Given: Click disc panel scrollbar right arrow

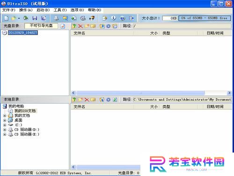Looking at the screenshot, I should tap(229, 93).
